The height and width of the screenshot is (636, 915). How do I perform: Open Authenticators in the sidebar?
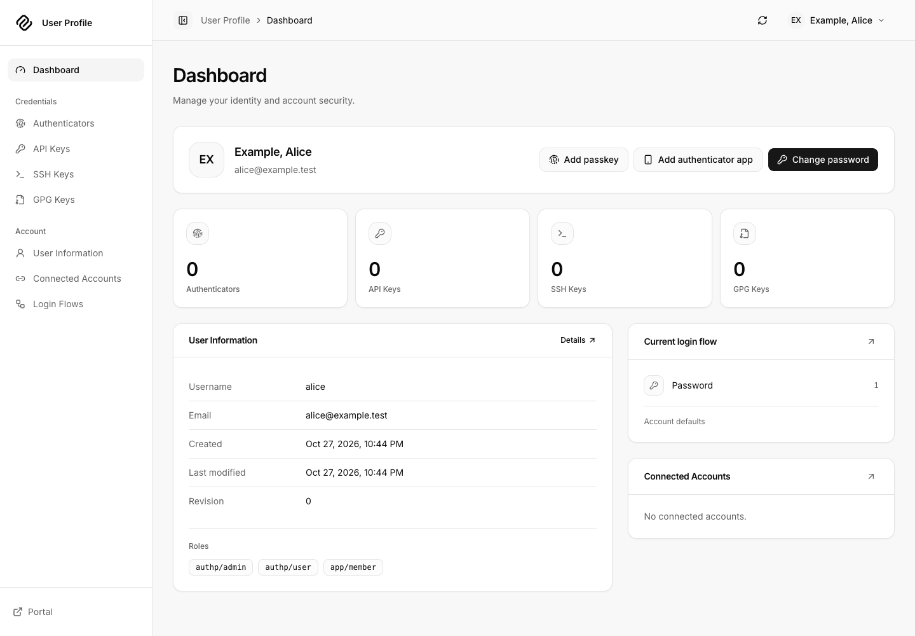pos(76,123)
